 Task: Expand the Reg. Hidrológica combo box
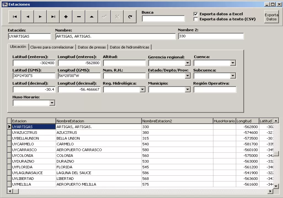point(142,89)
